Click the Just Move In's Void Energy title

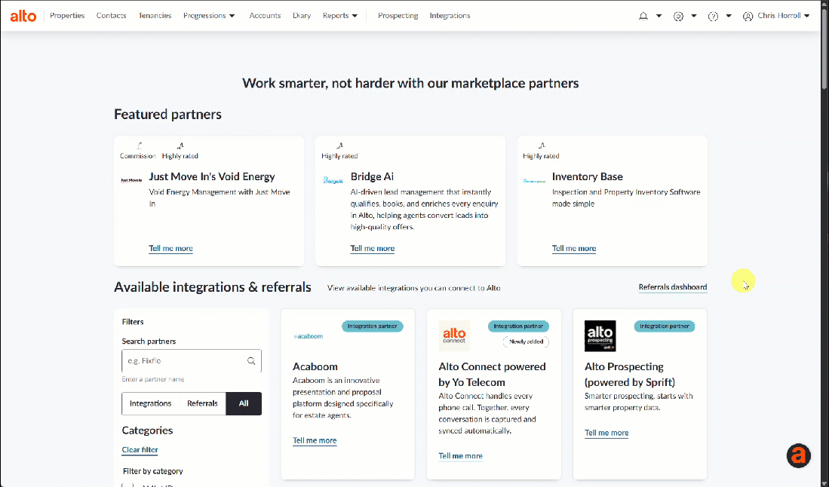point(212,176)
